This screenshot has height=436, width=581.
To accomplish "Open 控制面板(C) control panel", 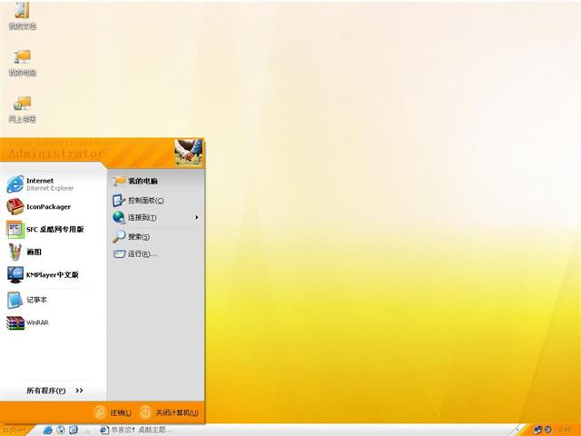I will (x=155, y=200).
